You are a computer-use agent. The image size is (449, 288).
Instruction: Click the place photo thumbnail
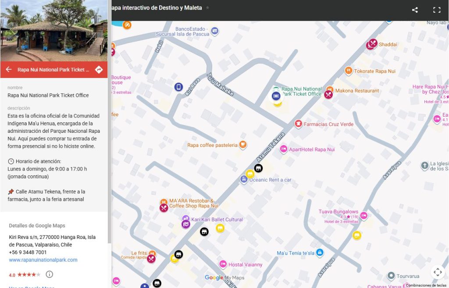click(x=53, y=31)
